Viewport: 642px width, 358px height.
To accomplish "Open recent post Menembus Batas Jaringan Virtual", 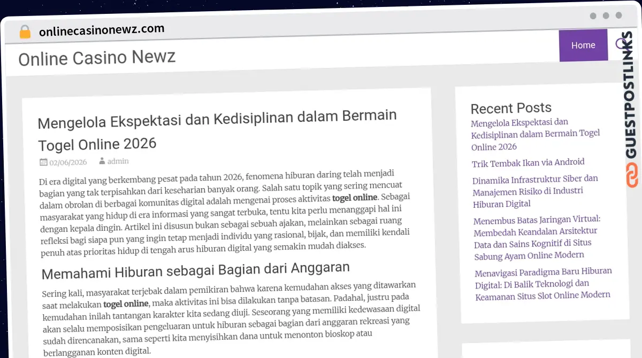I will [537, 237].
